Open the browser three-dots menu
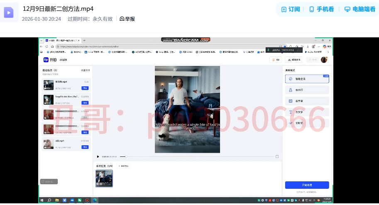379x205 pixels. tap(319, 46)
